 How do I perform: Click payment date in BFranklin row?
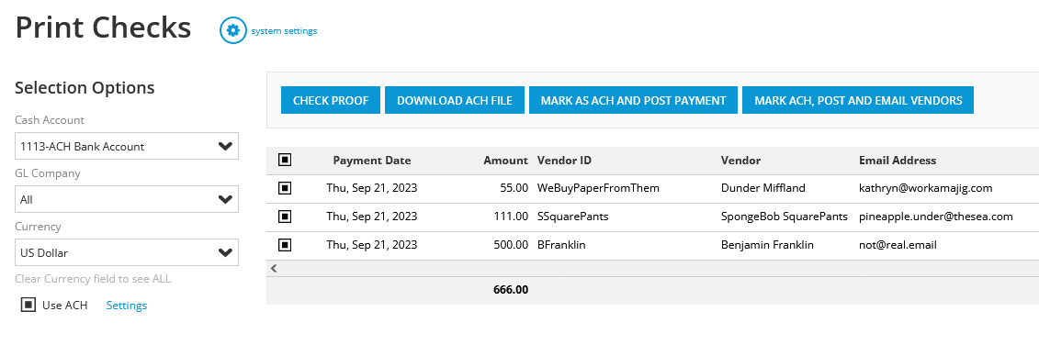[372, 245]
